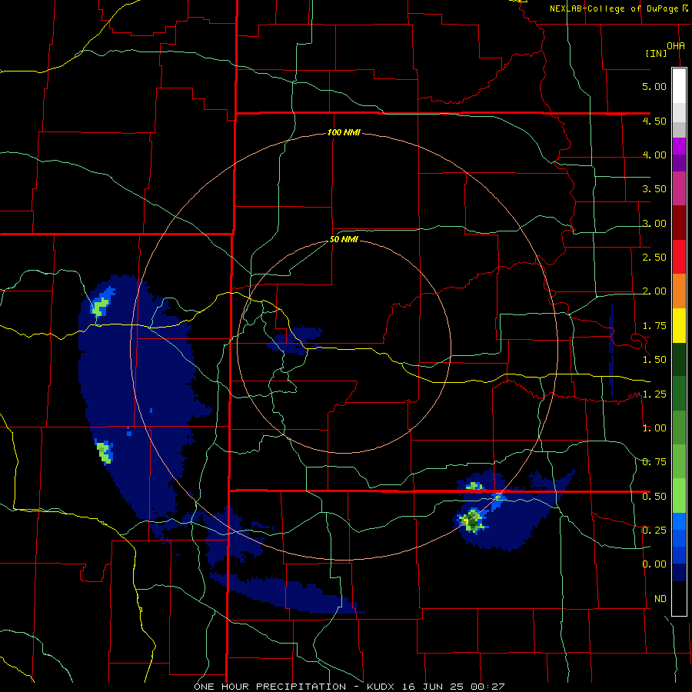Click the '100 NMI' range ring label
Screen dimensions: 692x692
(344, 132)
